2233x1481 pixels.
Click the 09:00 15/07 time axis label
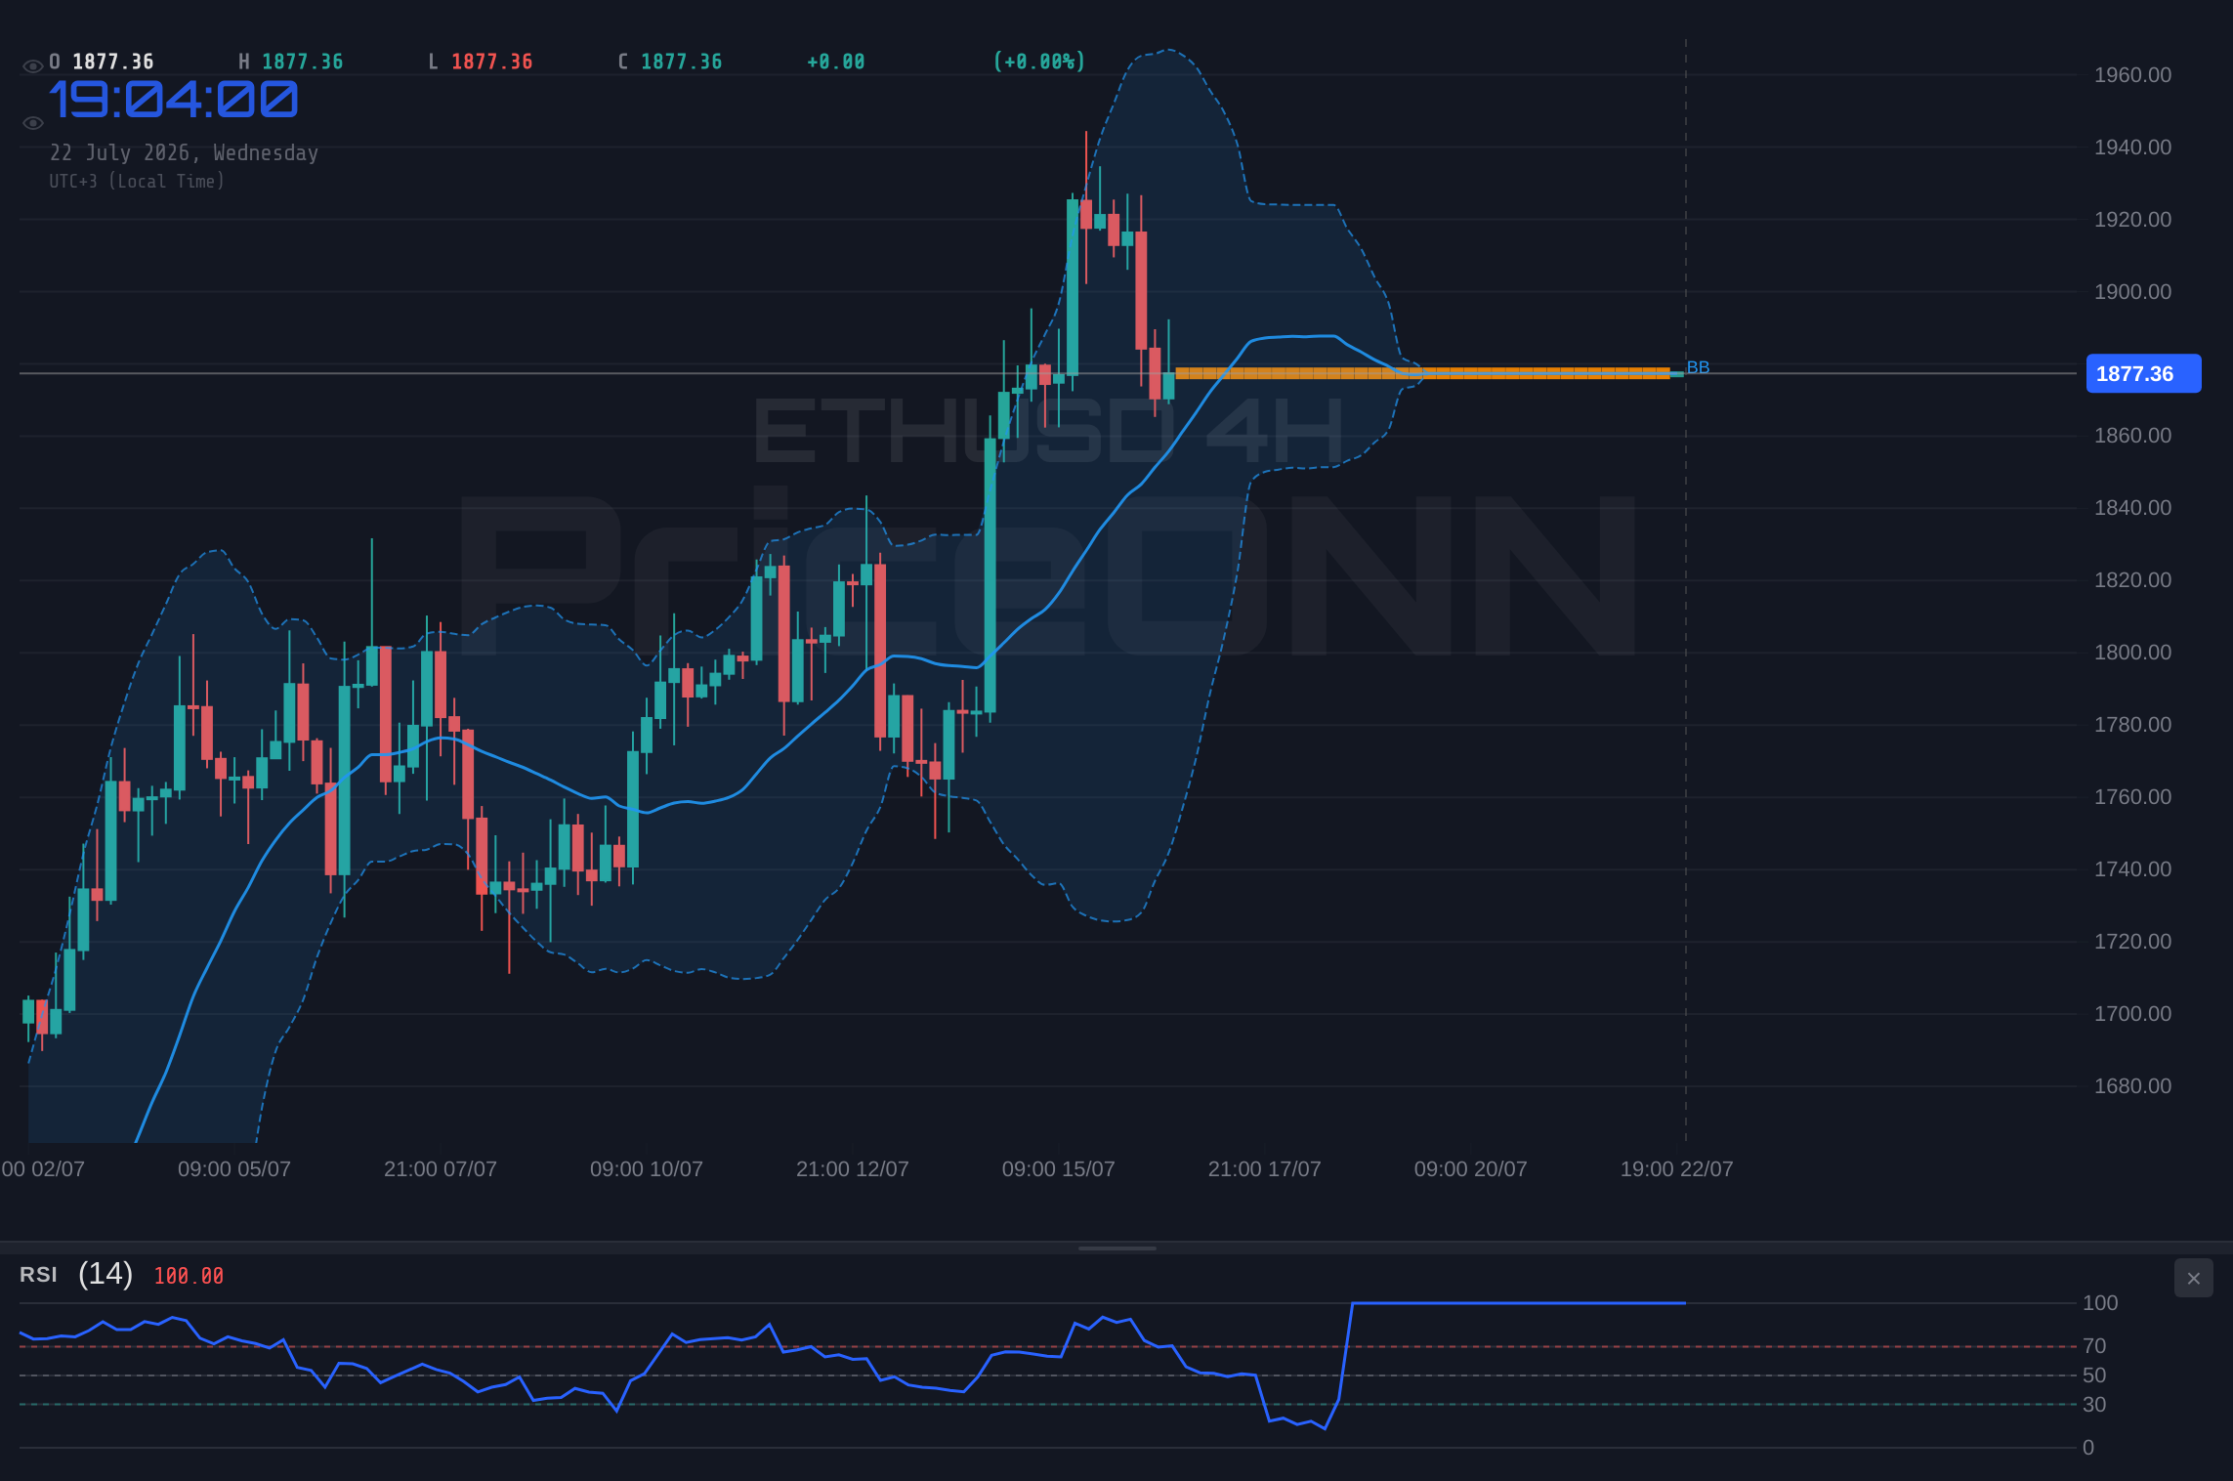pyautogui.click(x=1059, y=1169)
